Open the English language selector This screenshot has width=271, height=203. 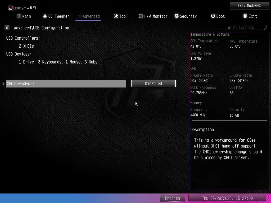click(172, 198)
